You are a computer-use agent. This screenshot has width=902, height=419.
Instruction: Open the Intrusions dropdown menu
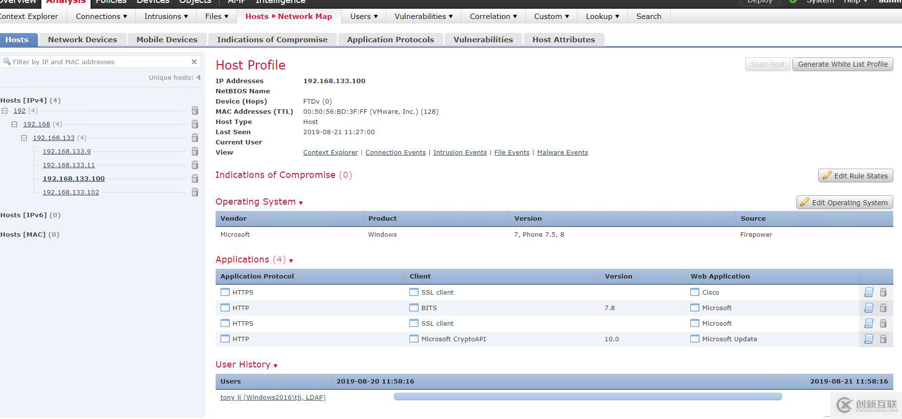tap(166, 16)
